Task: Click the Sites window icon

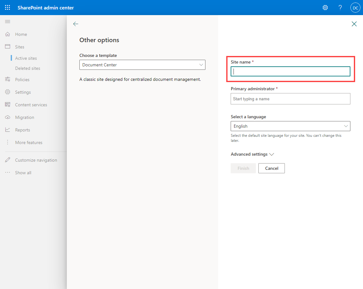Action: pos(8,47)
